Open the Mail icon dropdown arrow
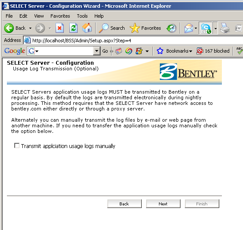This screenshot has width=243, height=230. 196,28
